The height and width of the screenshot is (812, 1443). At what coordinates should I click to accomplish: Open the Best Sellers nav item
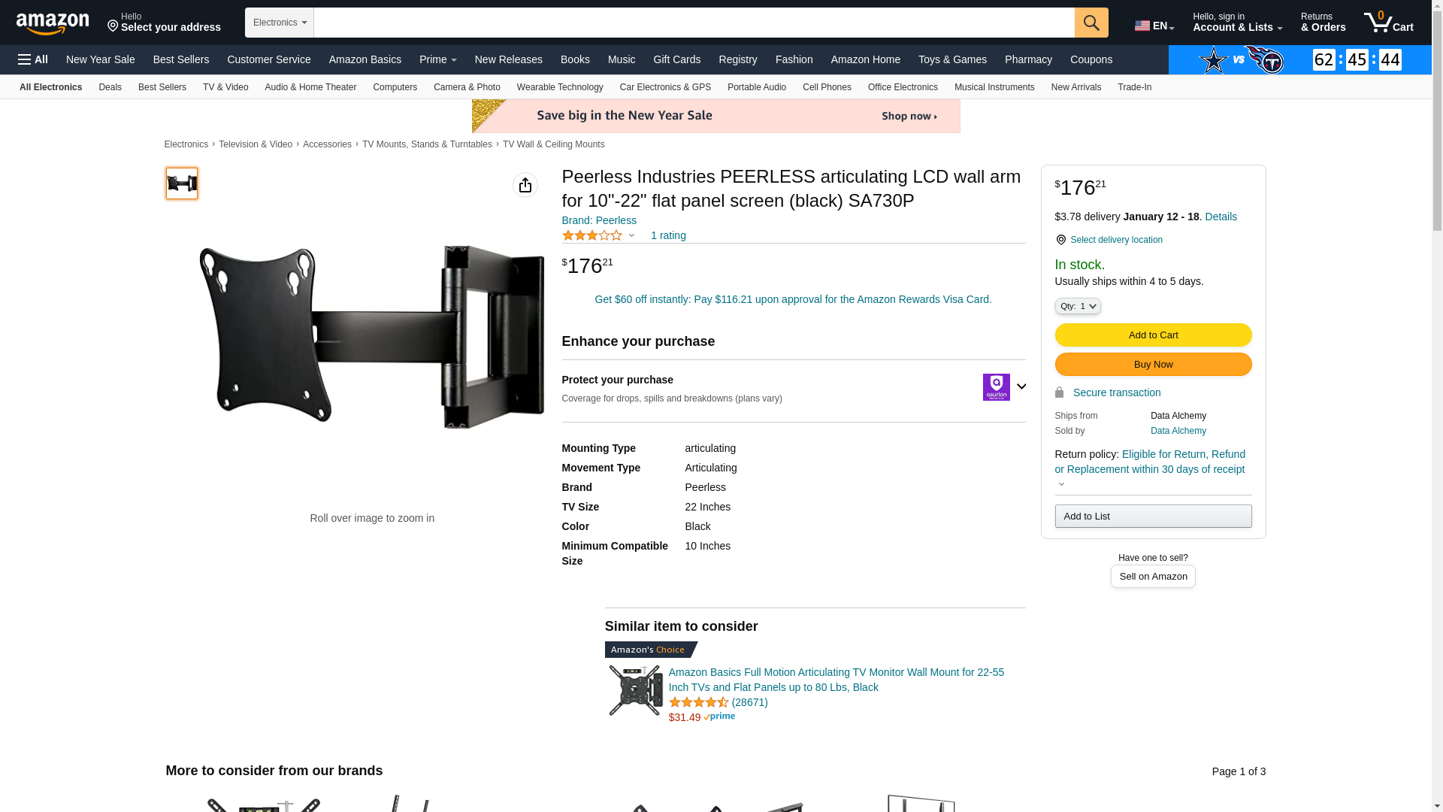[181, 59]
